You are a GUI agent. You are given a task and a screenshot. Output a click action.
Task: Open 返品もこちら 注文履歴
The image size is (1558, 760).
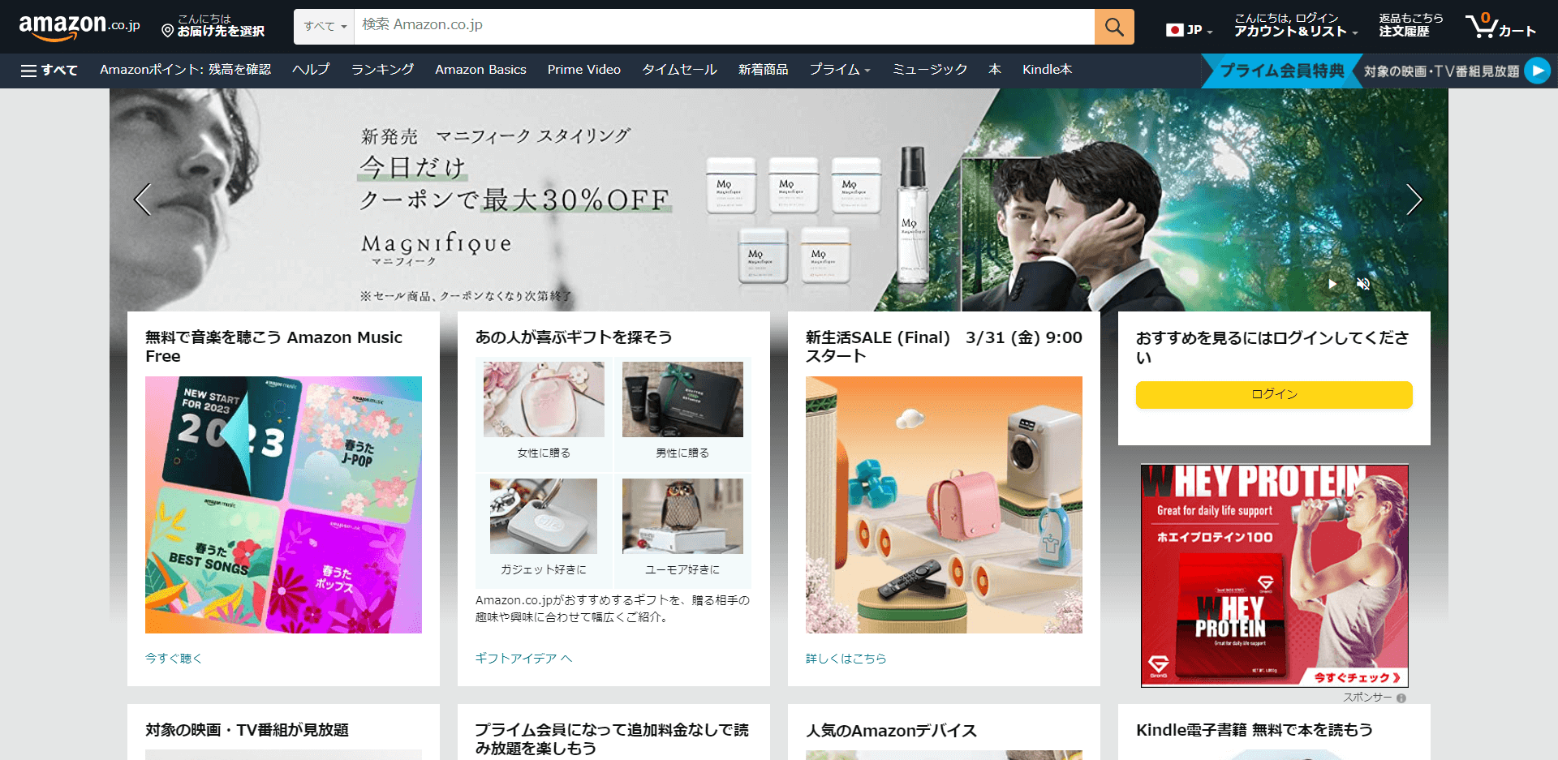coord(1411,26)
